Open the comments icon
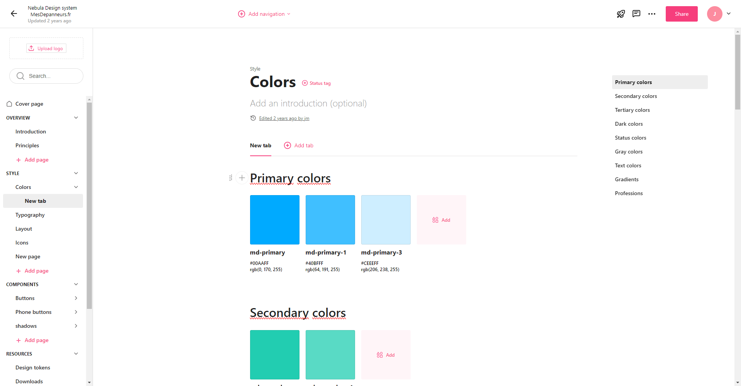This screenshot has width=741, height=386. coord(636,14)
